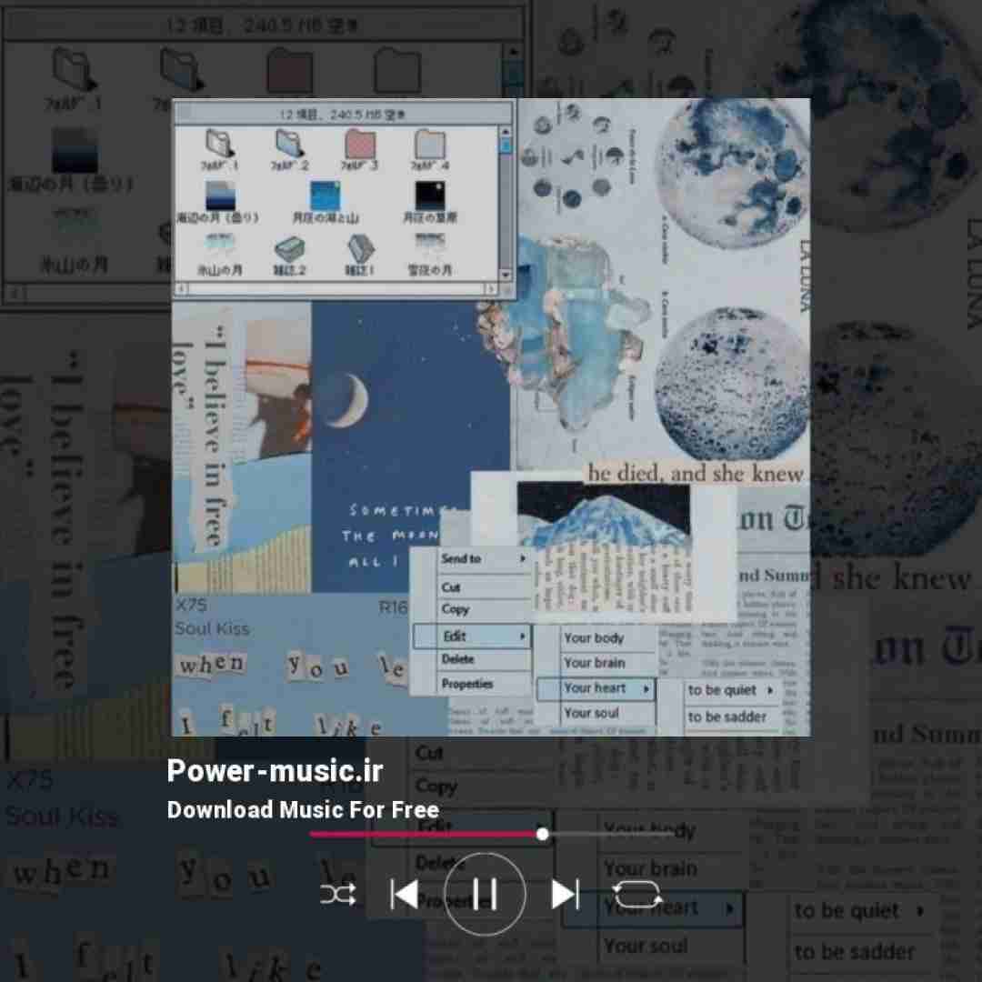Click the blue mountain picture on the cover art
The width and height of the screenshot is (982, 982).
pyautogui.click(x=603, y=514)
